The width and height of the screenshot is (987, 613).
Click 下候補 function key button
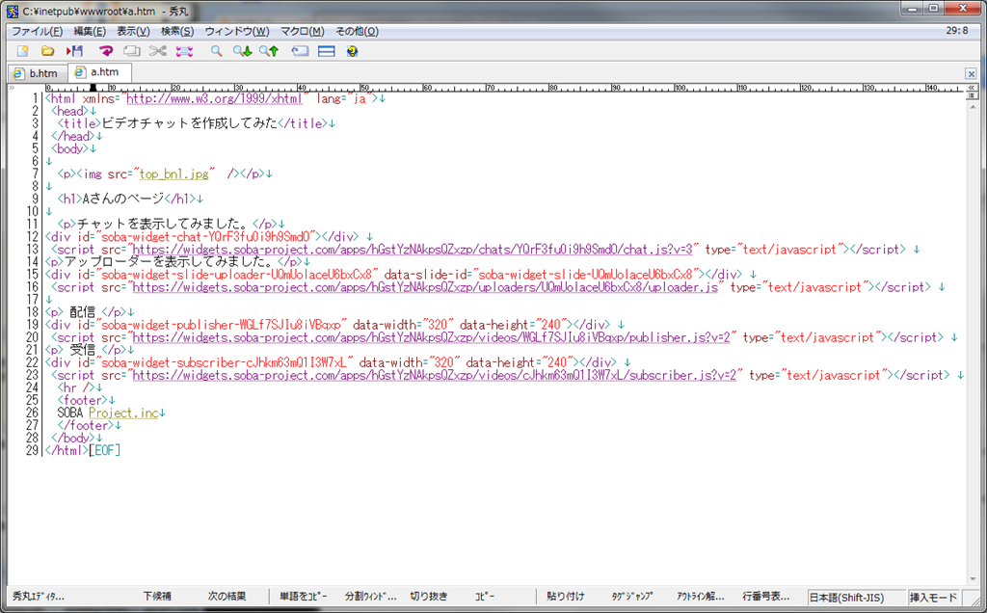tap(157, 596)
